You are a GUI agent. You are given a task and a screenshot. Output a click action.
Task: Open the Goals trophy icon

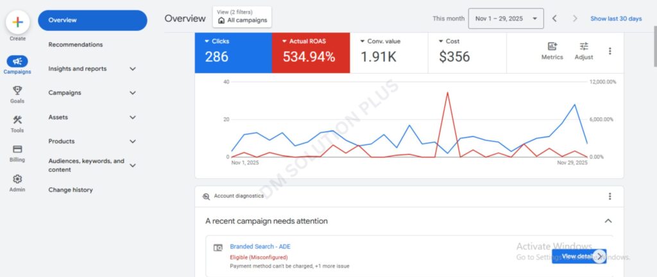click(x=17, y=90)
